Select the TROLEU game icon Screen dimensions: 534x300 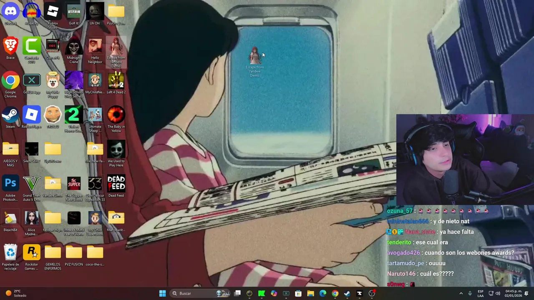coord(53,118)
